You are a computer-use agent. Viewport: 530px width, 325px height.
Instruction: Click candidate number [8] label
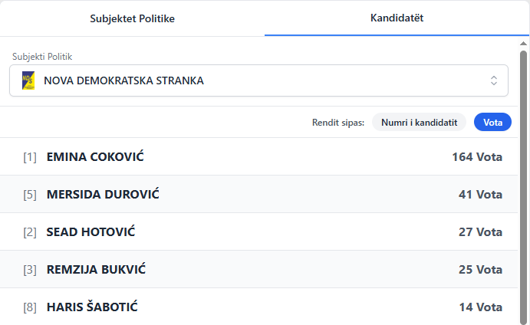tap(30, 307)
